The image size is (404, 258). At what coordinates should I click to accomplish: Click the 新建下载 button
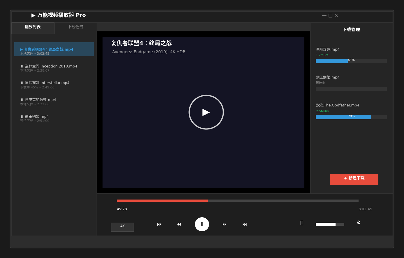pos(354,179)
